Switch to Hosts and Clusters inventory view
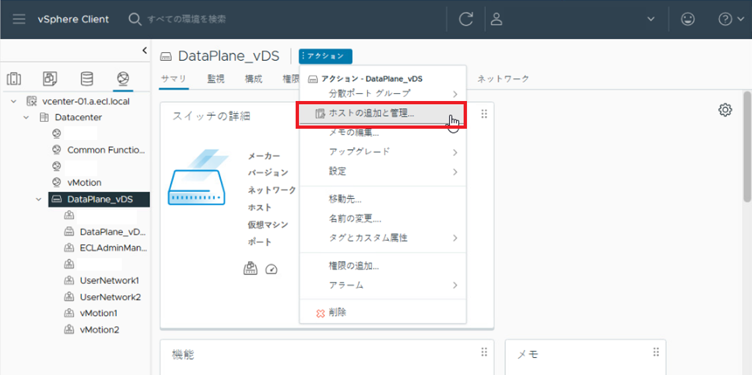 (x=14, y=79)
